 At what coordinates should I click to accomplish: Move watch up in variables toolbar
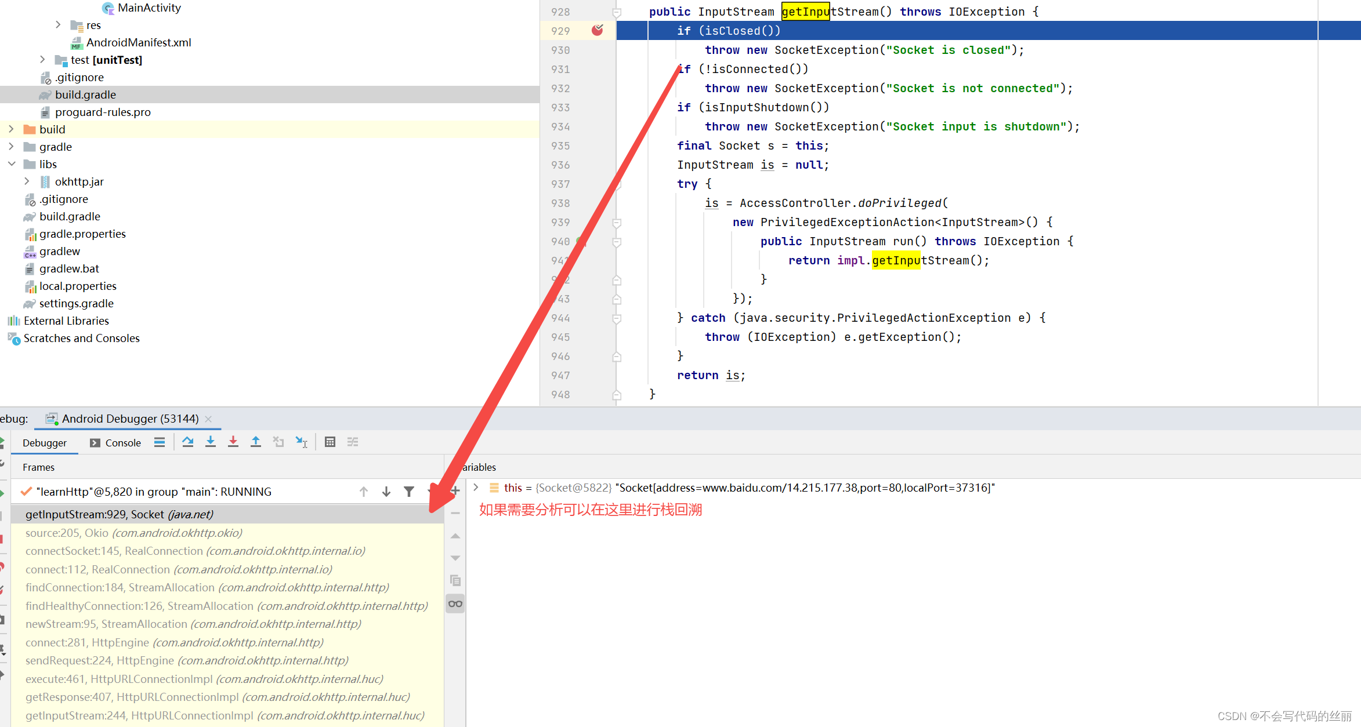[455, 536]
